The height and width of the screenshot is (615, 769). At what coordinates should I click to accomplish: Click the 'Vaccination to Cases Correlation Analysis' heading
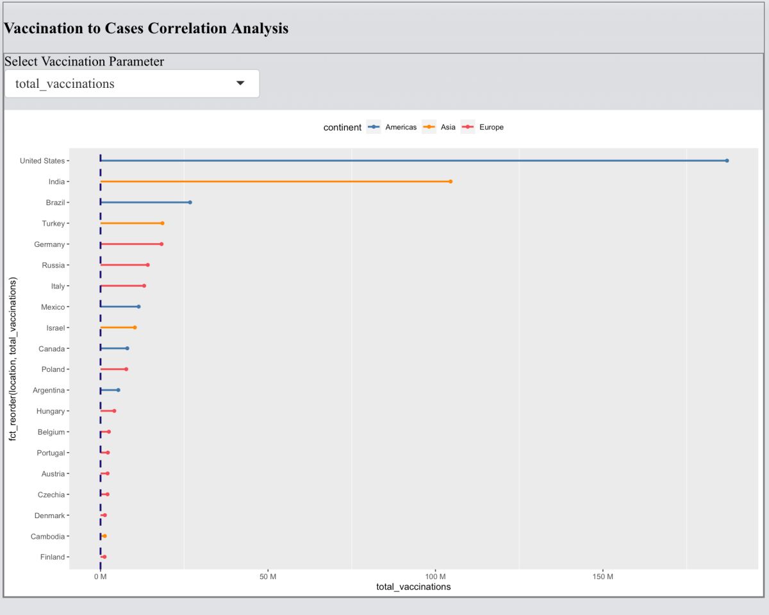(146, 29)
